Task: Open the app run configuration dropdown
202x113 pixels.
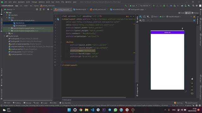Action: coord(133,6)
